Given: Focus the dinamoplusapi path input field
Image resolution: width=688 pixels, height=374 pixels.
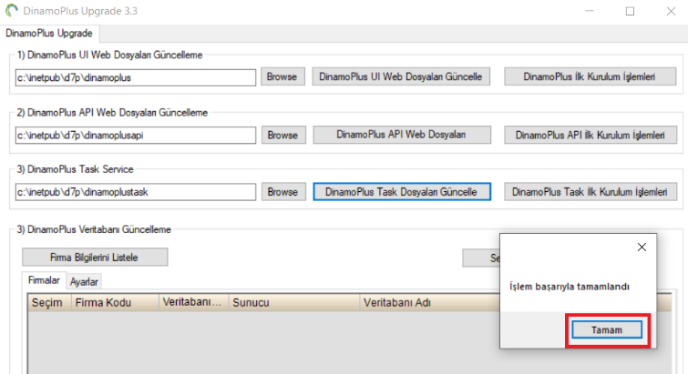Looking at the screenshot, I should coord(136,135).
